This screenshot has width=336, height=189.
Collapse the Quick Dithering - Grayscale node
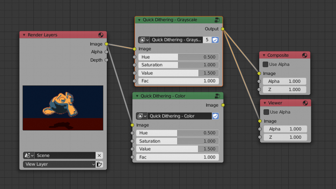tap(139, 20)
